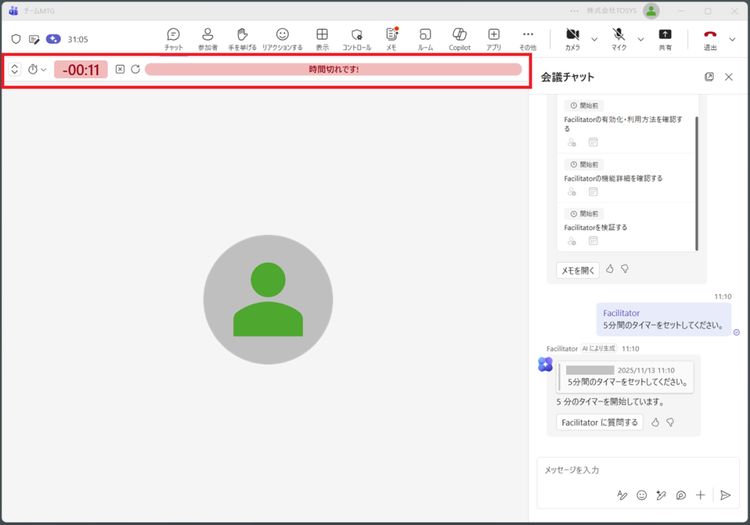Open the 表示 (View) menu
The height and width of the screenshot is (525, 750).
322,38
